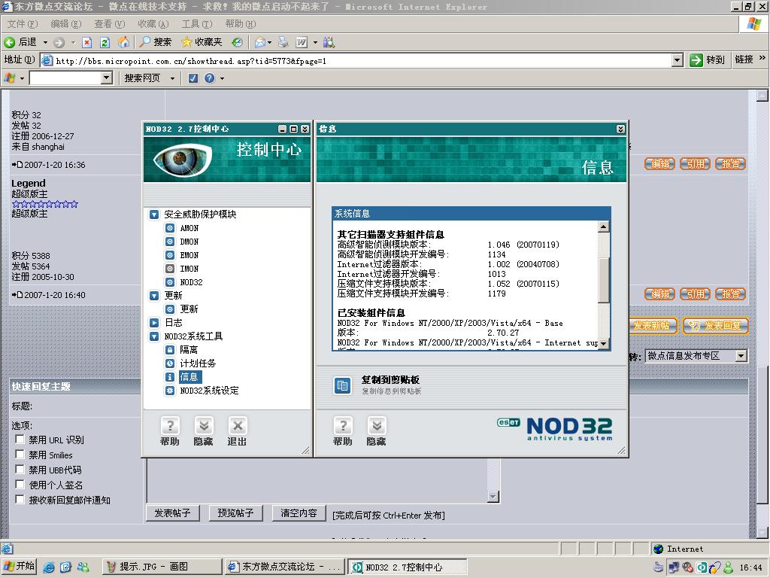Open the 搜索网页 dropdown arrow
The height and width of the screenshot is (578, 770).
click(x=172, y=78)
